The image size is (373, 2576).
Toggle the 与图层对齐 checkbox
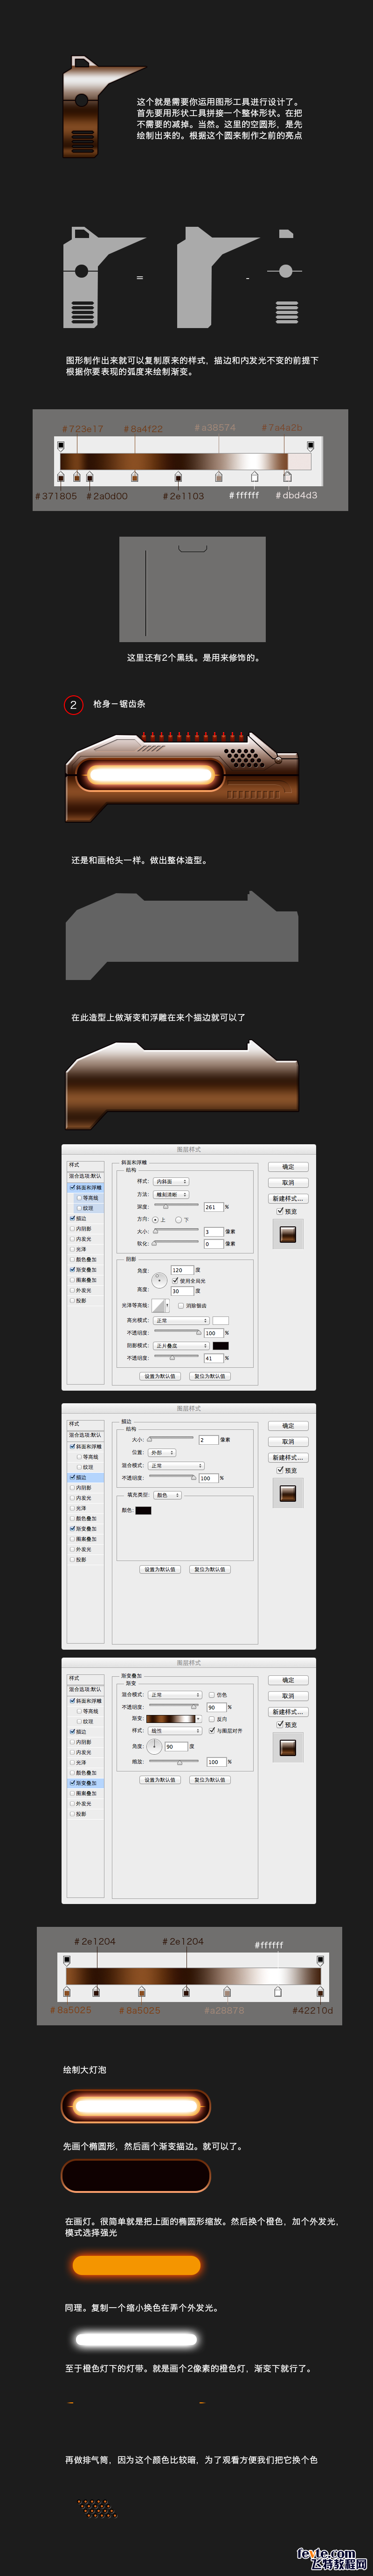click(x=211, y=1730)
